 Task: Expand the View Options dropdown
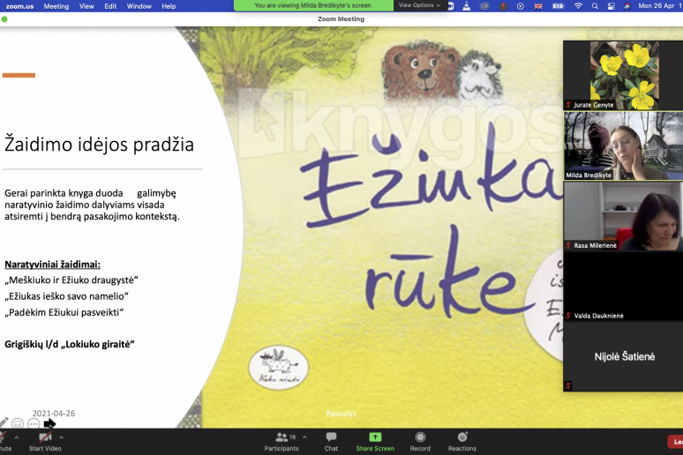point(419,5)
